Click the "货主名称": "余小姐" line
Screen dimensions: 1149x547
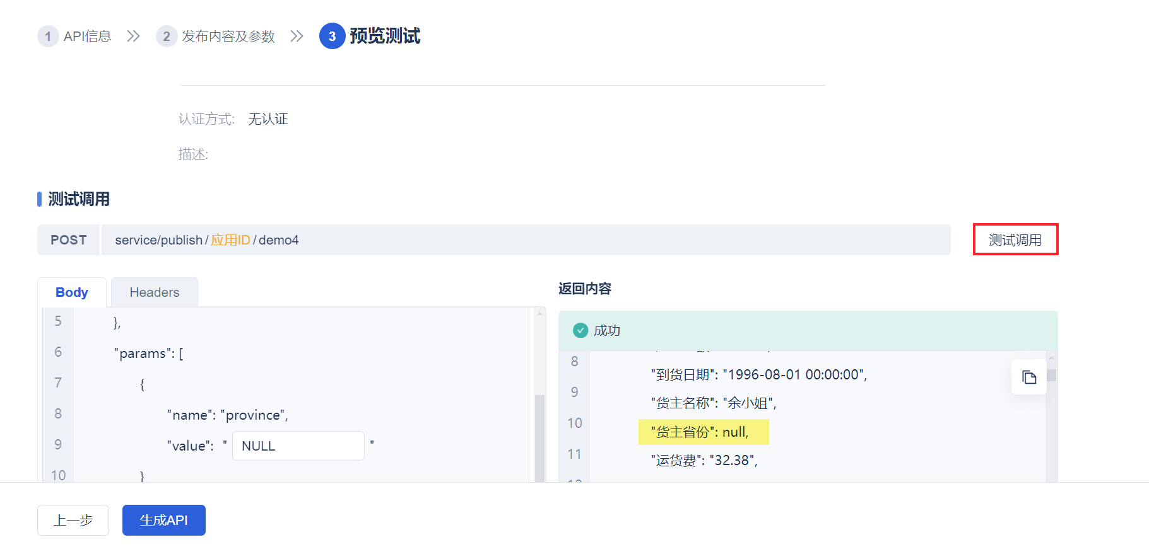714,403
